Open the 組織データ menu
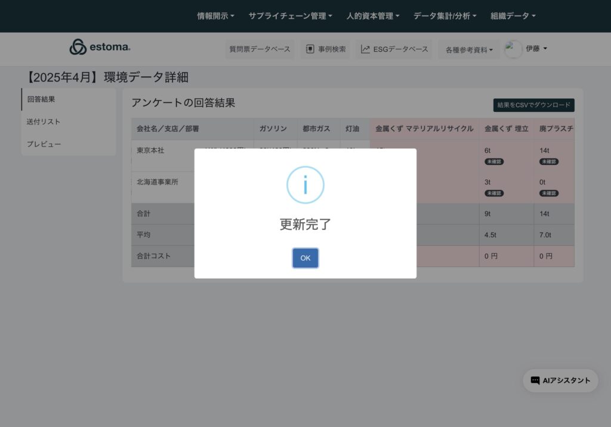 click(x=513, y=16)
